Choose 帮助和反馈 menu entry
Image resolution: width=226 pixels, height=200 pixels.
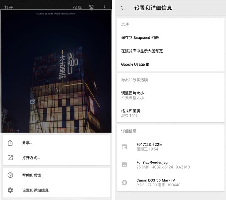click(56, 175)
